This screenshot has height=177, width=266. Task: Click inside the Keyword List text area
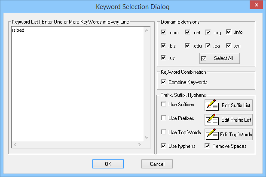pyautogui.click(x=77, y=86)
